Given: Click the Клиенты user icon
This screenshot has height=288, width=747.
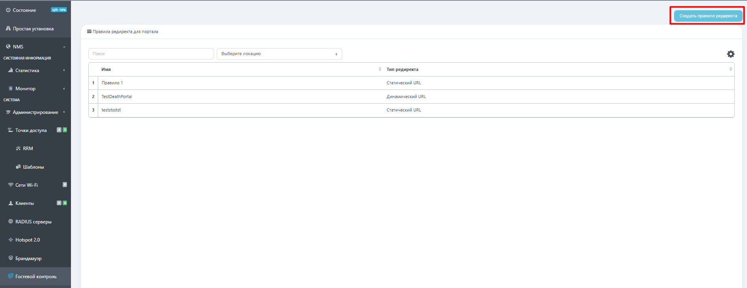Looking at the screenshot, I should (x=11, y=203).
